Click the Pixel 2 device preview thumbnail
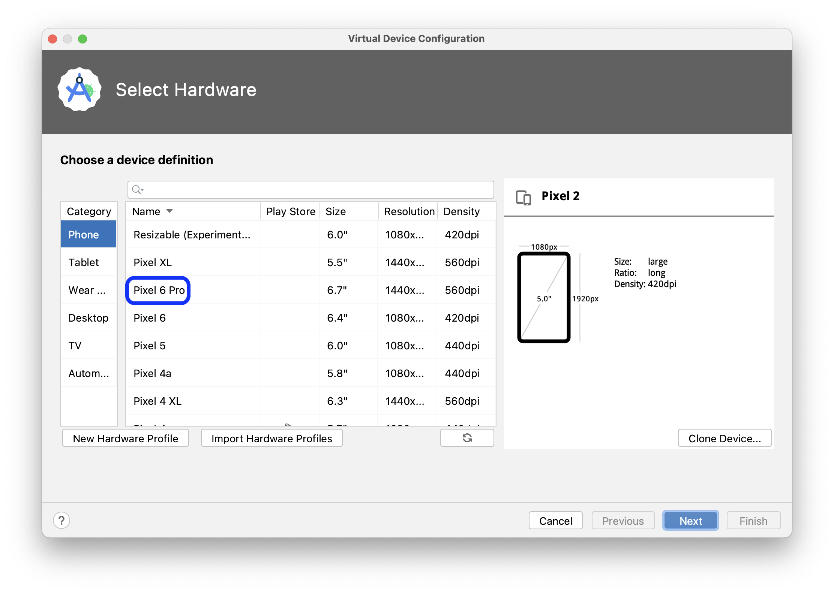The height and width of the screenshot is (593, 834). 544,297
